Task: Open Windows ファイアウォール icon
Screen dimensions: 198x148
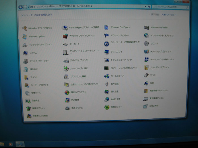Action: click(65, 36)
